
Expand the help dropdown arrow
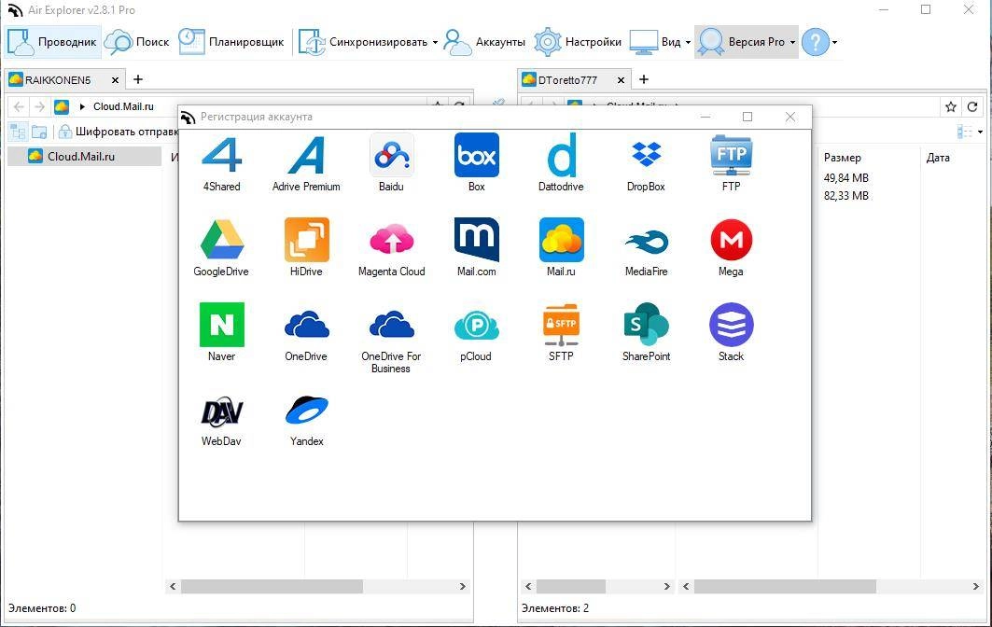point(835,42)
